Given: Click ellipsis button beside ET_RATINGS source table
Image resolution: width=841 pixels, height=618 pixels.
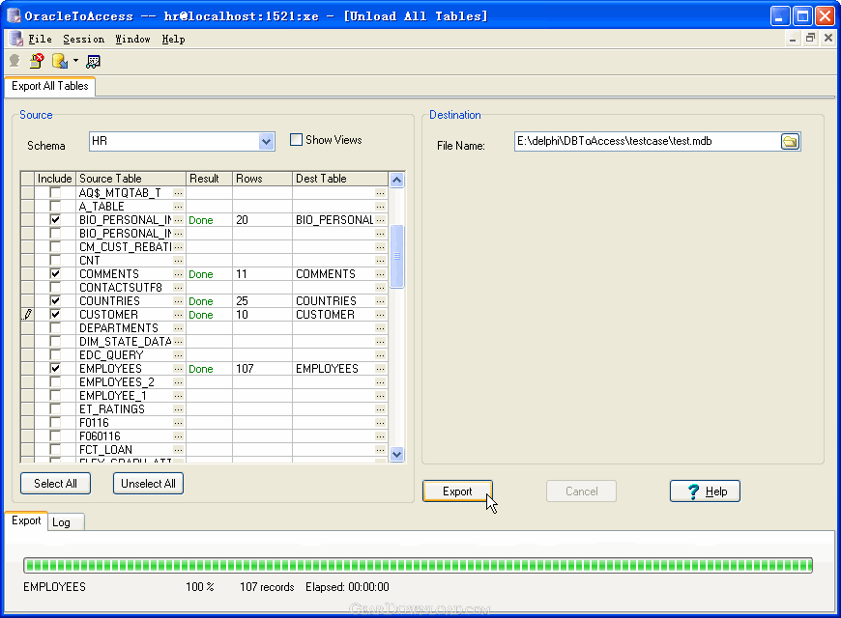Looking at the screenshot, I should [x=178, y=409].
